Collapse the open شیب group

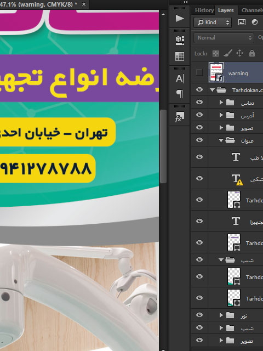coord(221,260)
